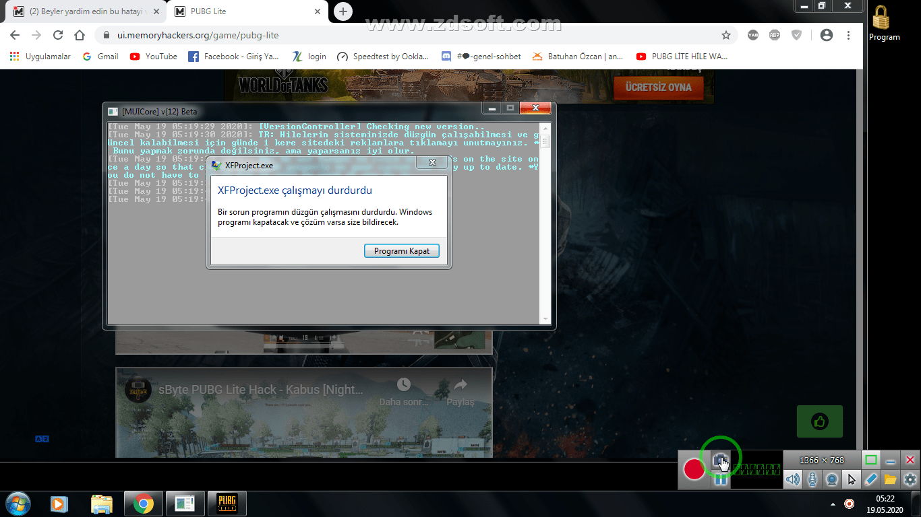Reload the current page
This screenshot has height=517, width=921.
click(x=58, y=35)
